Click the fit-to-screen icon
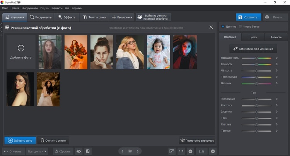The height and width of the screenshot is (156, 290). 172,151
